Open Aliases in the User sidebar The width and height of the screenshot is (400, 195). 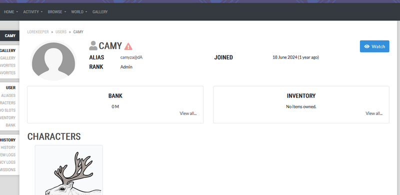point(8,95)
